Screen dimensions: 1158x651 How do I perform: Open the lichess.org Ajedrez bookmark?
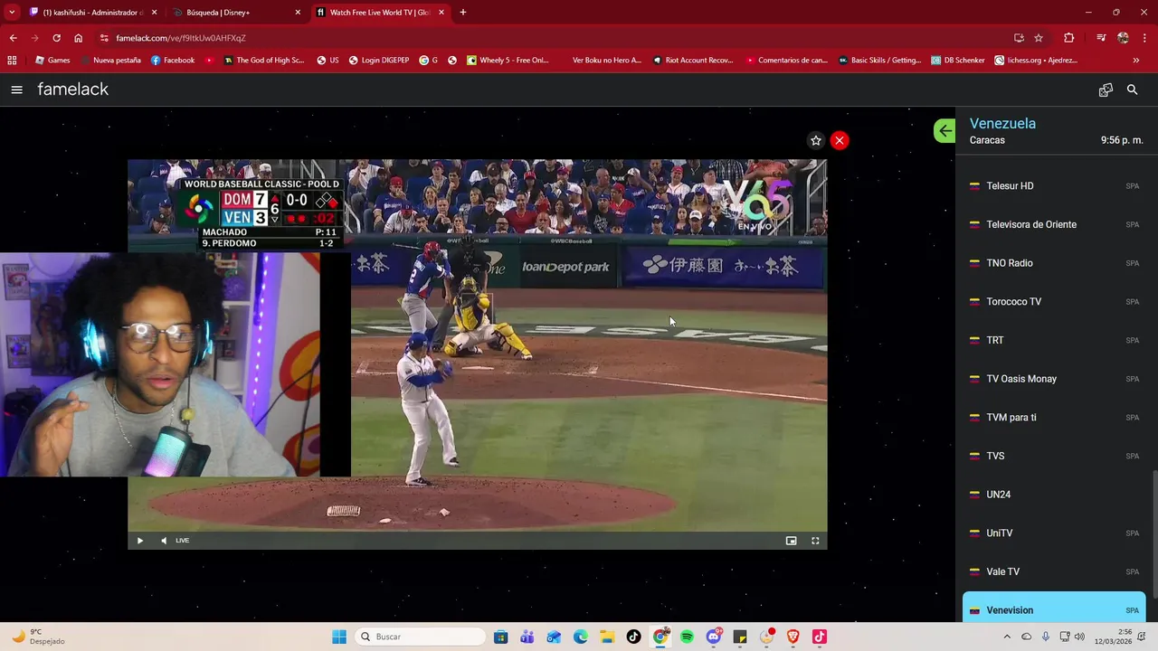pos(1037,61)
